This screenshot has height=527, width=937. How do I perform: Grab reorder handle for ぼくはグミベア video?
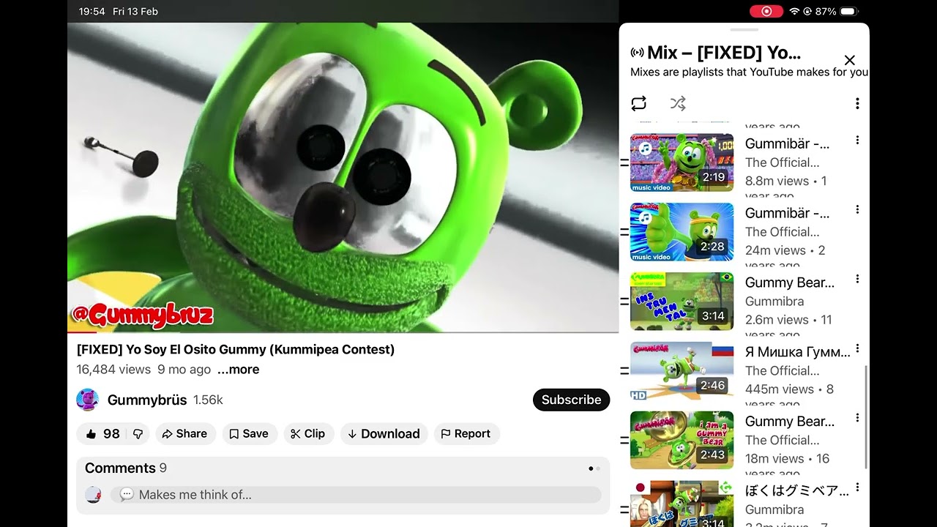click(624, 510)
